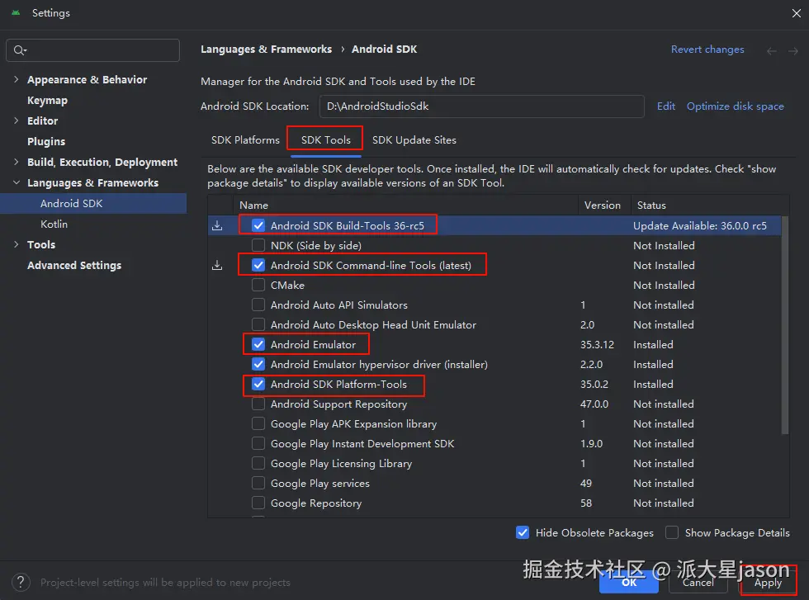Uncheck Android SDK Build-Tools 36-rc5

pyautogui.click(x=258, y=225)
